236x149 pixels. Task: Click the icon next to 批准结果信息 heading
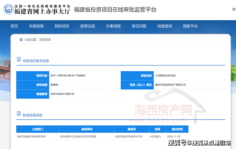(18, 115)
